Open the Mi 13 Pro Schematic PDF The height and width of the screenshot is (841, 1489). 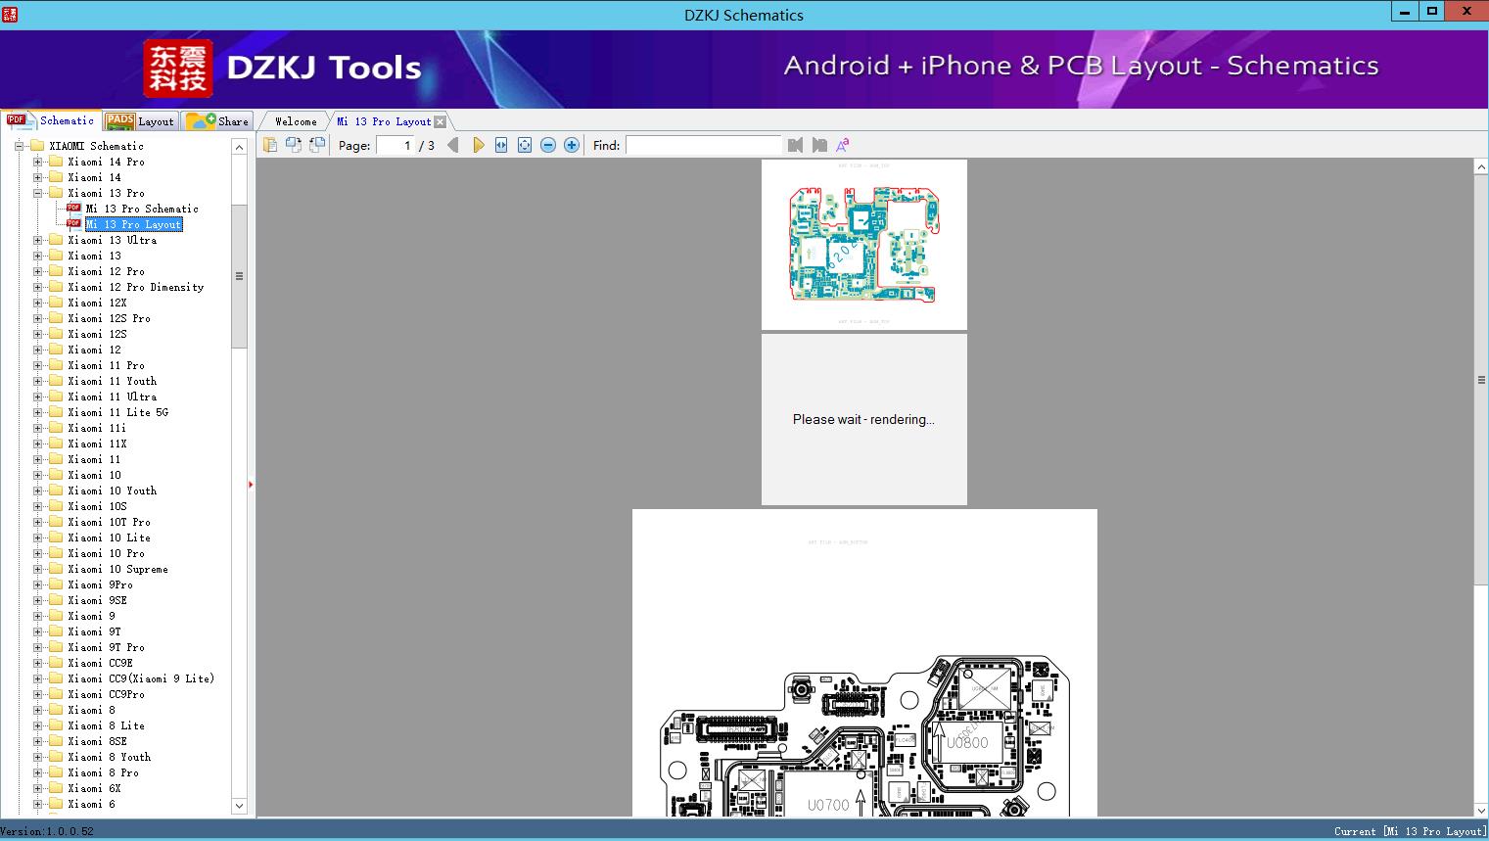click(x=142, y=209)
